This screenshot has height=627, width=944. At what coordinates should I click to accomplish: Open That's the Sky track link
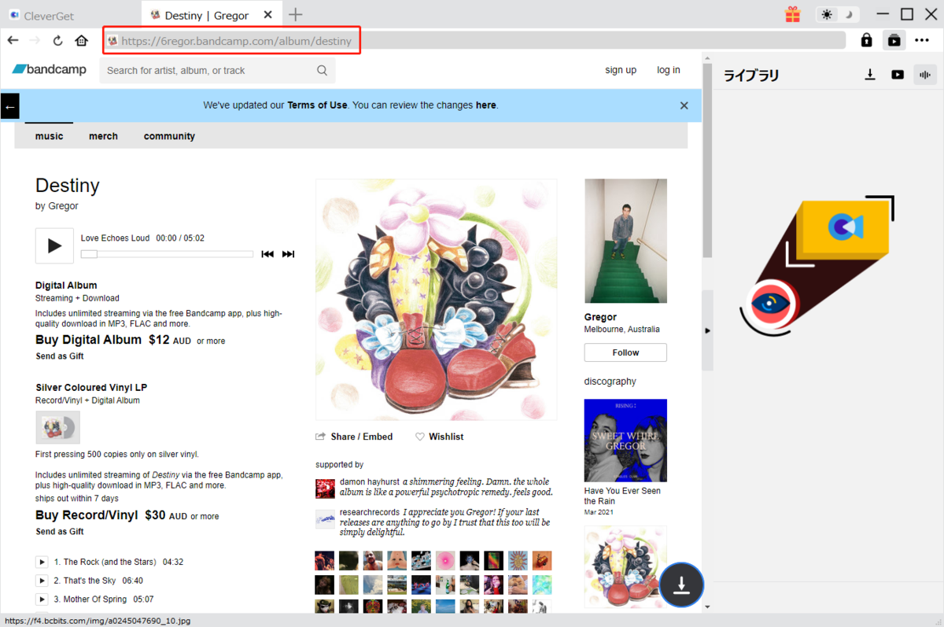[90, 581]
